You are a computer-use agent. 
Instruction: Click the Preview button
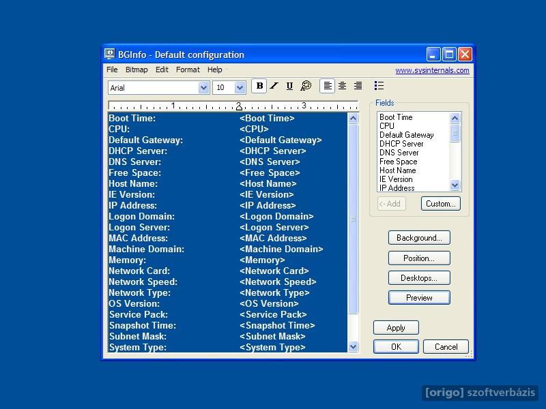point(419,298)
